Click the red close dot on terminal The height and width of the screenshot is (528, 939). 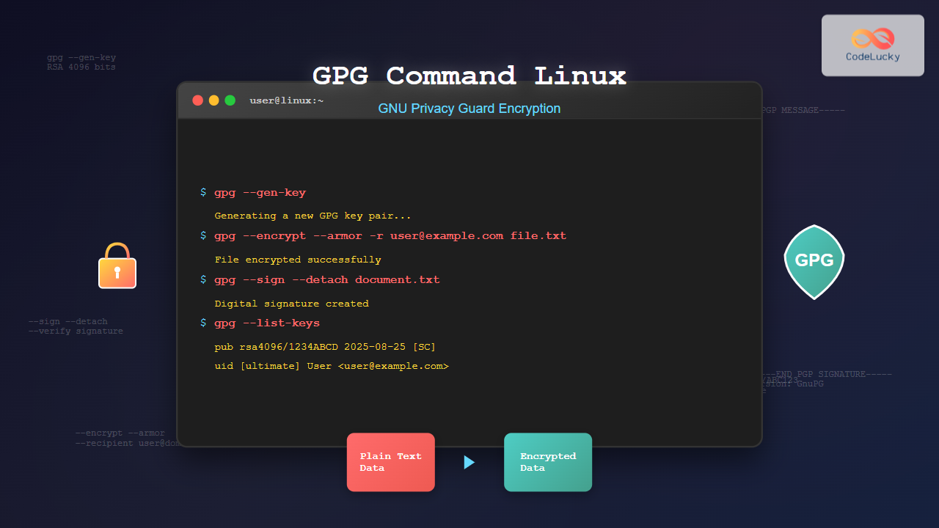coord(197,100)
